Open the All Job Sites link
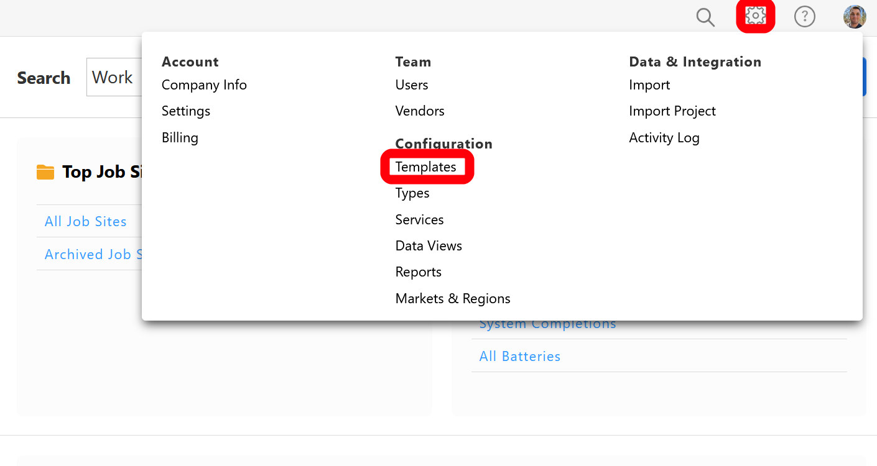877x466 pixels. tap(86, 222)
